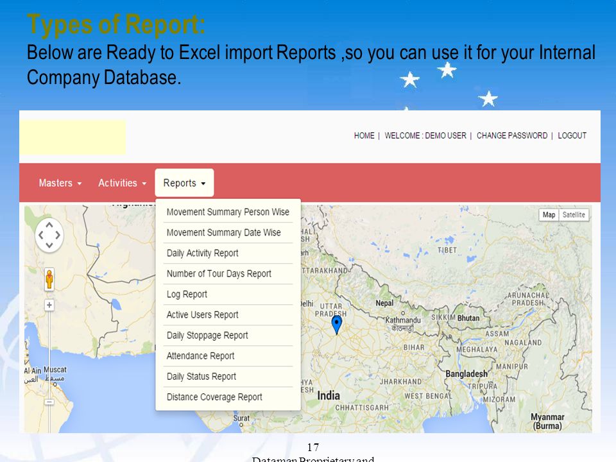Click the Bangladesh label on the map
This screenshot has height=462, width=616.
coord(466,374)
